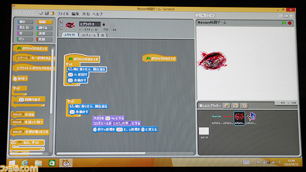Paint a new sprite with the brush icon

pos(227,106)
